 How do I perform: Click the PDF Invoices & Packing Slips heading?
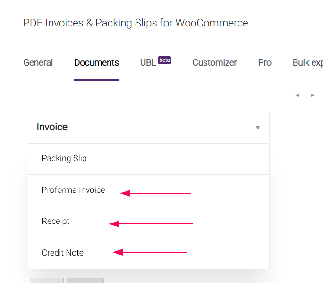tap(136, 23)
